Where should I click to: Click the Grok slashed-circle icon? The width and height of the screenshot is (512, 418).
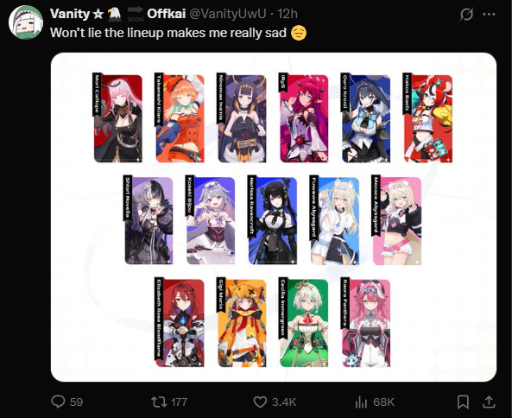[x=466, y=15]
